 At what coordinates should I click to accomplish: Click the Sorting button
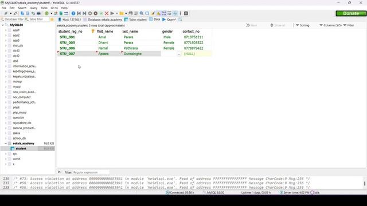pyautogui.click(x=302, y=25)
